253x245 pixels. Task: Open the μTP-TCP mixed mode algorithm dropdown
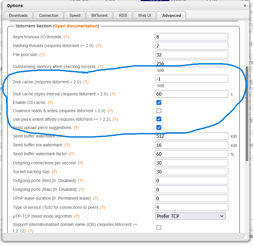click(190, 216)
